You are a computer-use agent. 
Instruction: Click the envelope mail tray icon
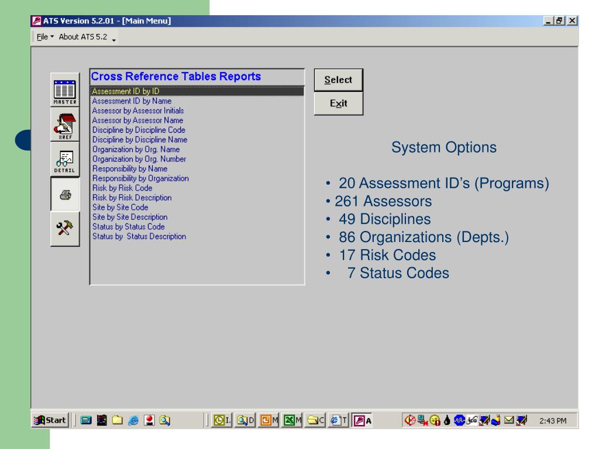[x=509, y=420]
